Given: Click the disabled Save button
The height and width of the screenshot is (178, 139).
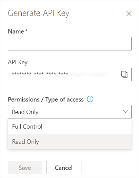Looking at the screenshot, I should pos(25,168).
